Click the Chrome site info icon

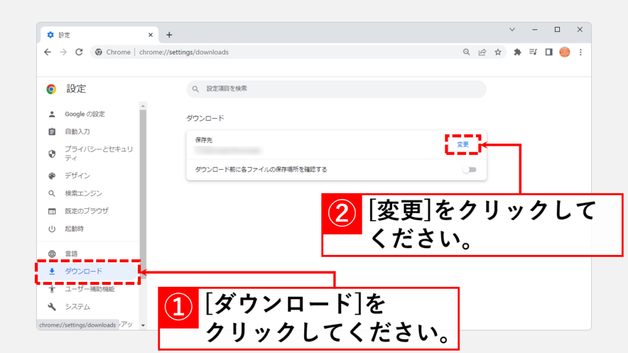pos(99,52)
